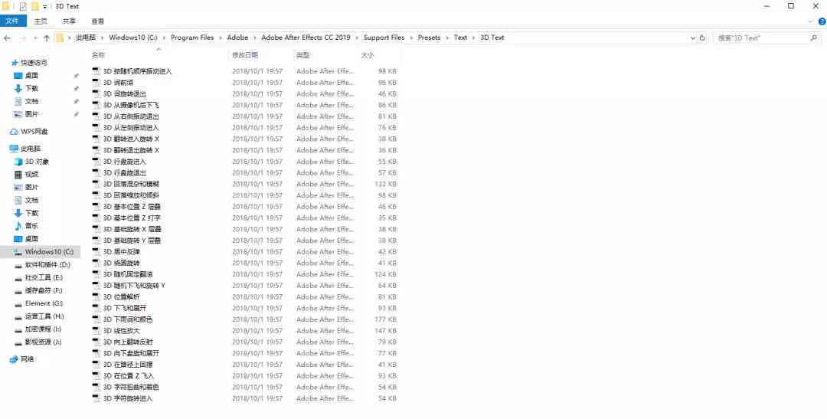Switch to the 查看 ribbon tab
The image size is (827, 419).
97,21
